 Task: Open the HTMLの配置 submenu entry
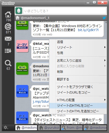(78, 100)
